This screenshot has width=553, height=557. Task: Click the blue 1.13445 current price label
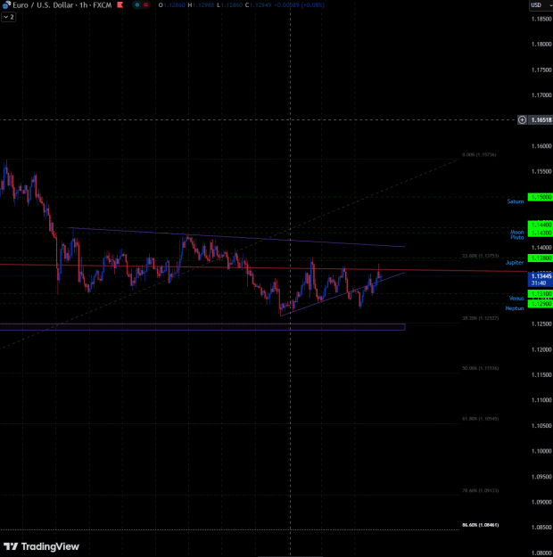pos(541,279)
